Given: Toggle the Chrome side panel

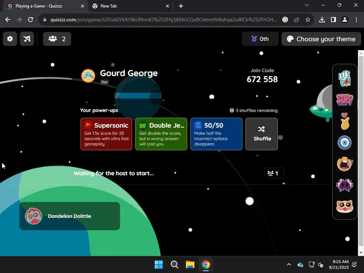Looking at the screenshot, I should (333, 20).
